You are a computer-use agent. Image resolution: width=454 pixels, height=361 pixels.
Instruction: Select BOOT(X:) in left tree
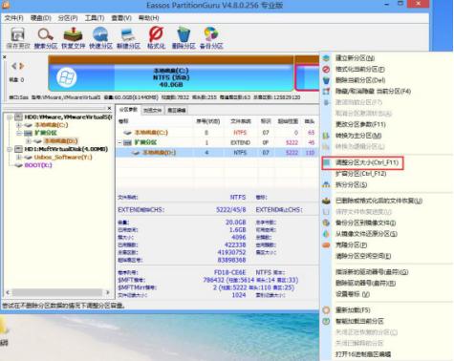tap(38, 165)
